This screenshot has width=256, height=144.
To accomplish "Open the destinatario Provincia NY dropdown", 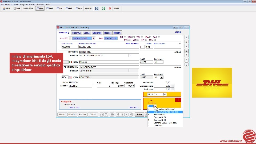I will [162, 77].
